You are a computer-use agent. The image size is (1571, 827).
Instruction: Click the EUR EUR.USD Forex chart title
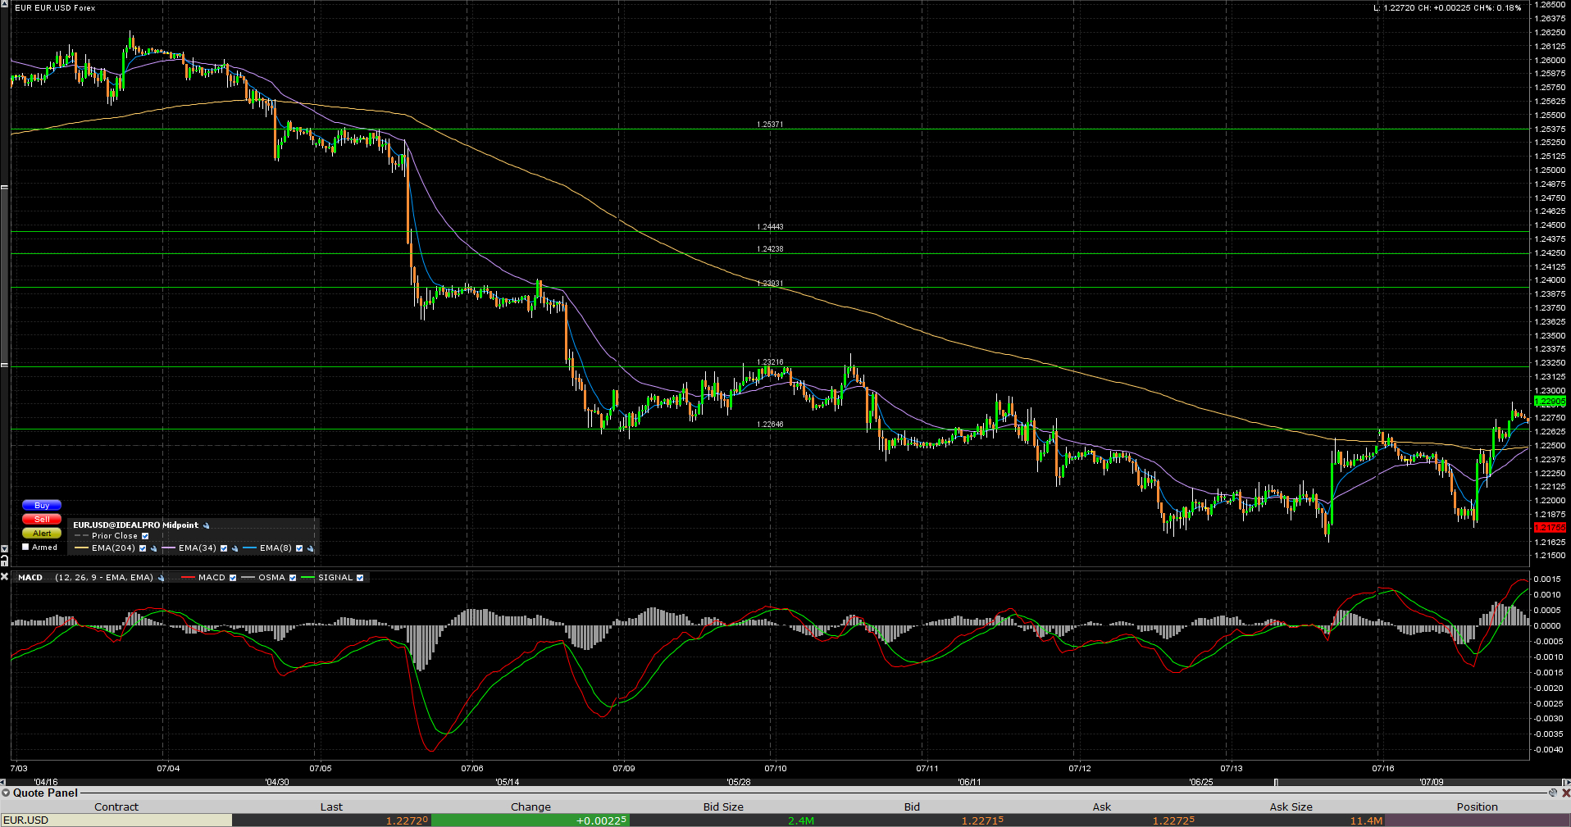pos(55,8)
